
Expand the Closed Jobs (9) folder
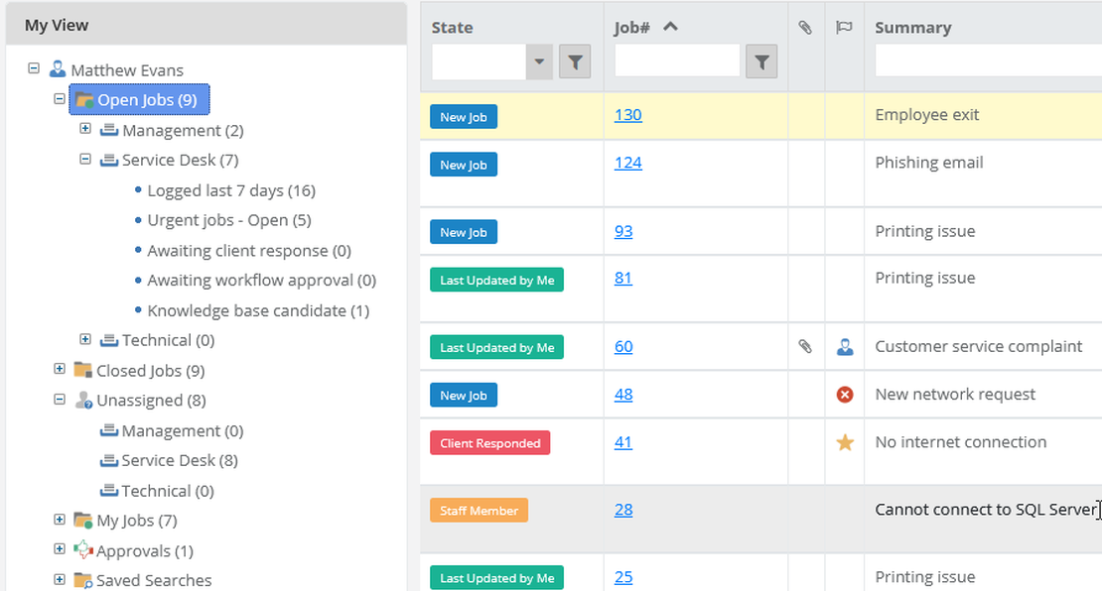(x=60, y=369)
